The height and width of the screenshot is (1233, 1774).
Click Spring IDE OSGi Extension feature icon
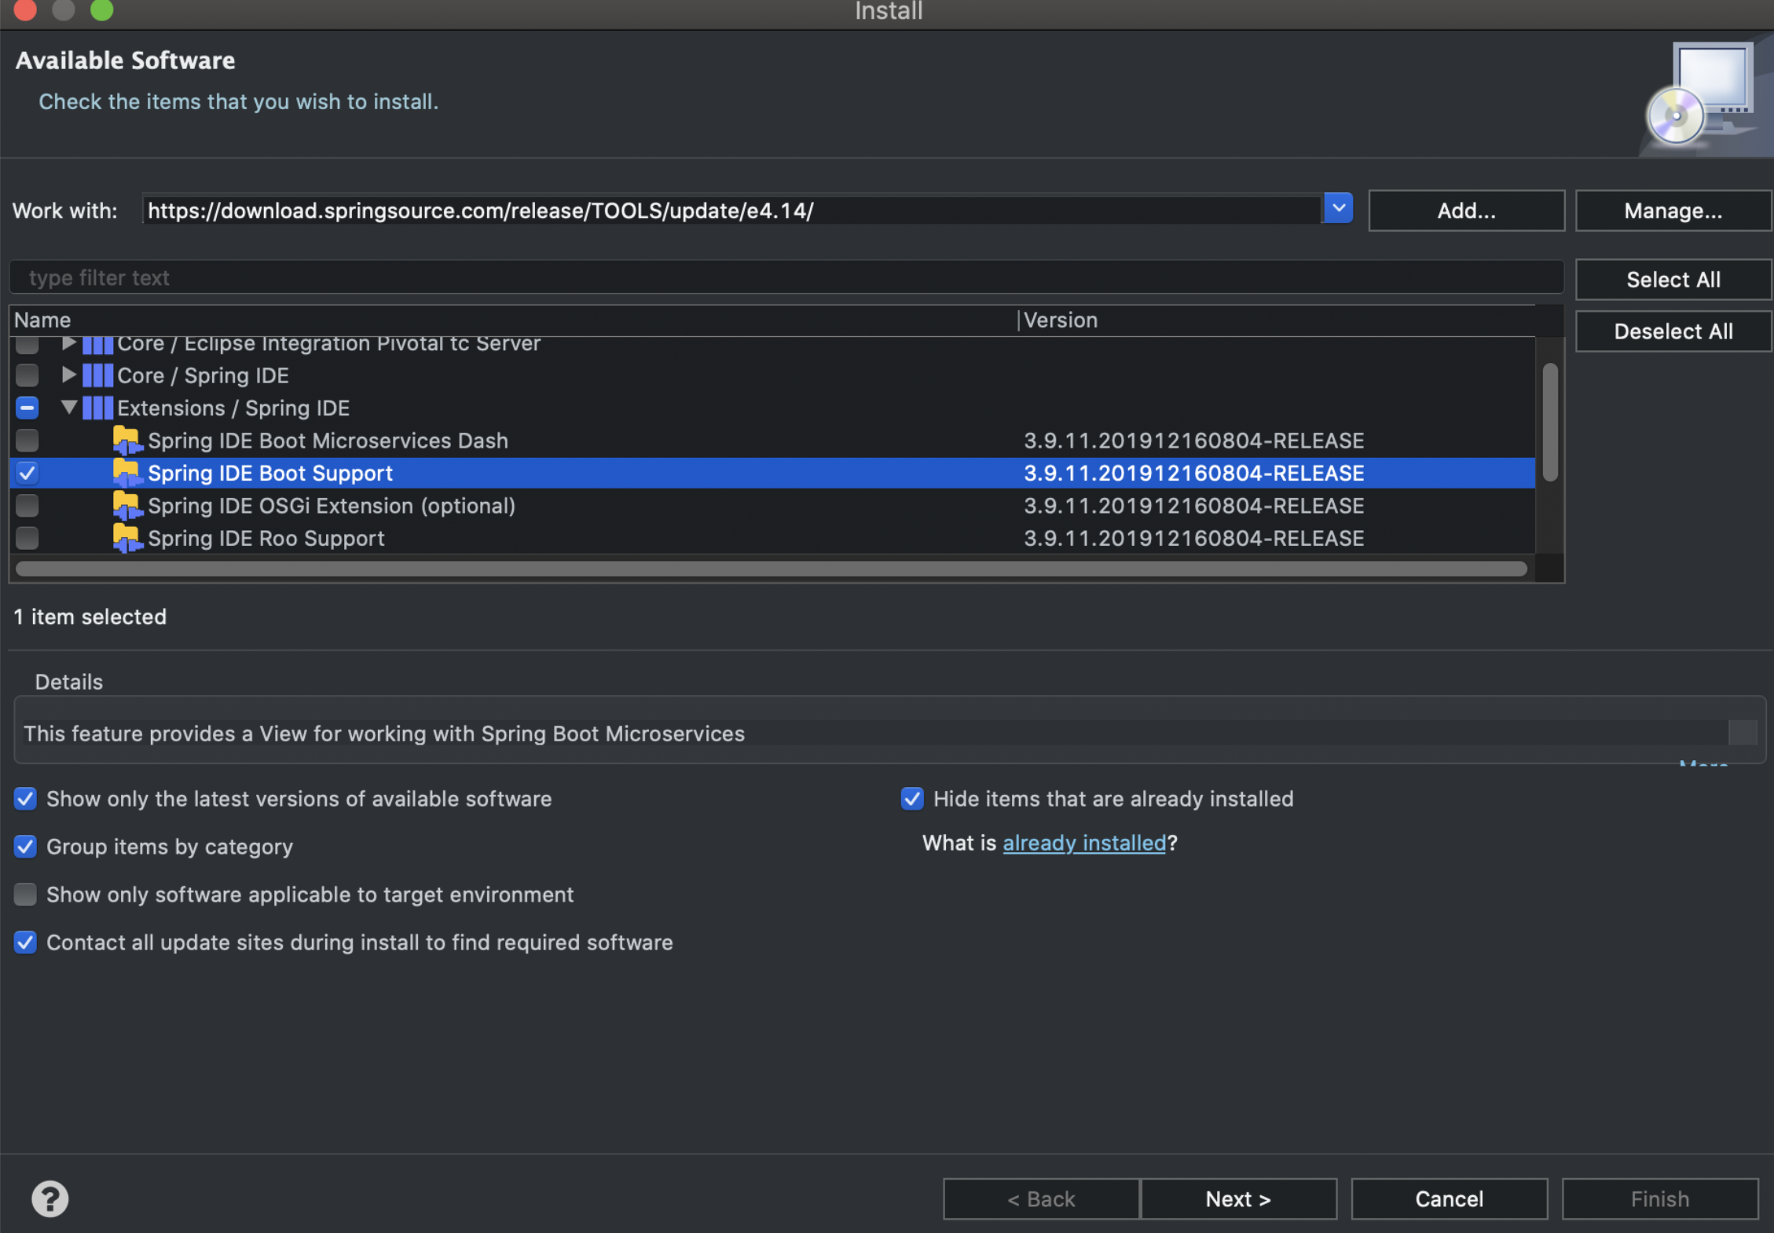point(126,506)
